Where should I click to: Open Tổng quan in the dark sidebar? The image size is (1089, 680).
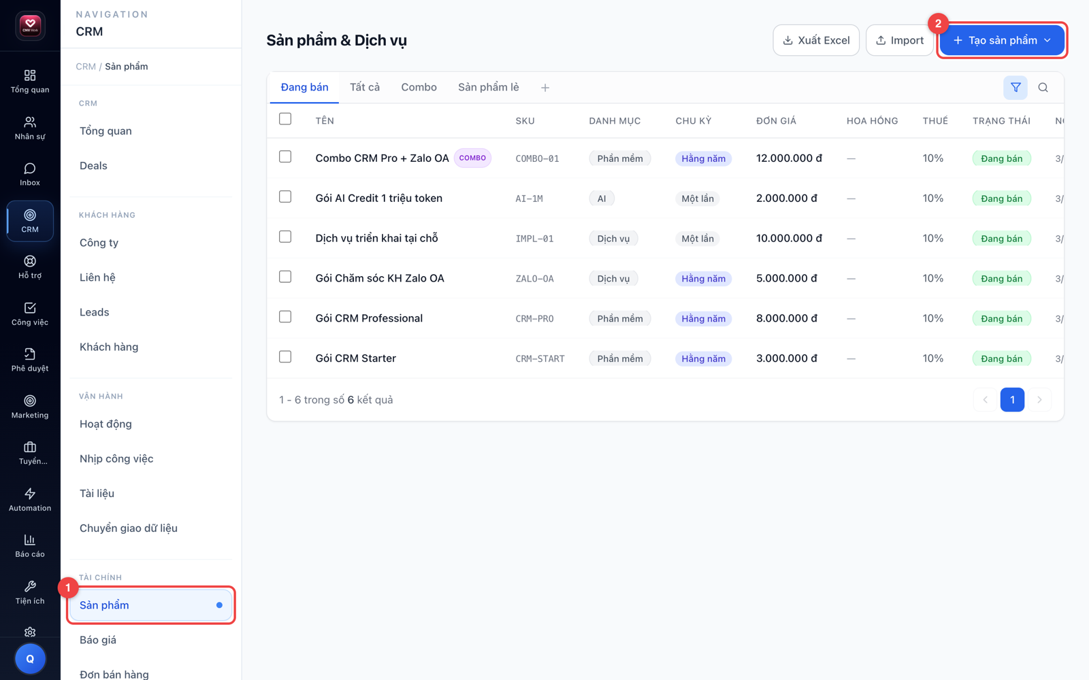pos(30,81)
